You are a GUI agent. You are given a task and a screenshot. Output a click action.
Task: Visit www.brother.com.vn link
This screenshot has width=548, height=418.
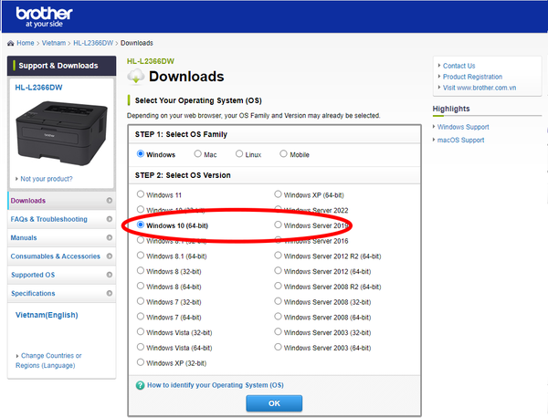click(x=479, y=88)
